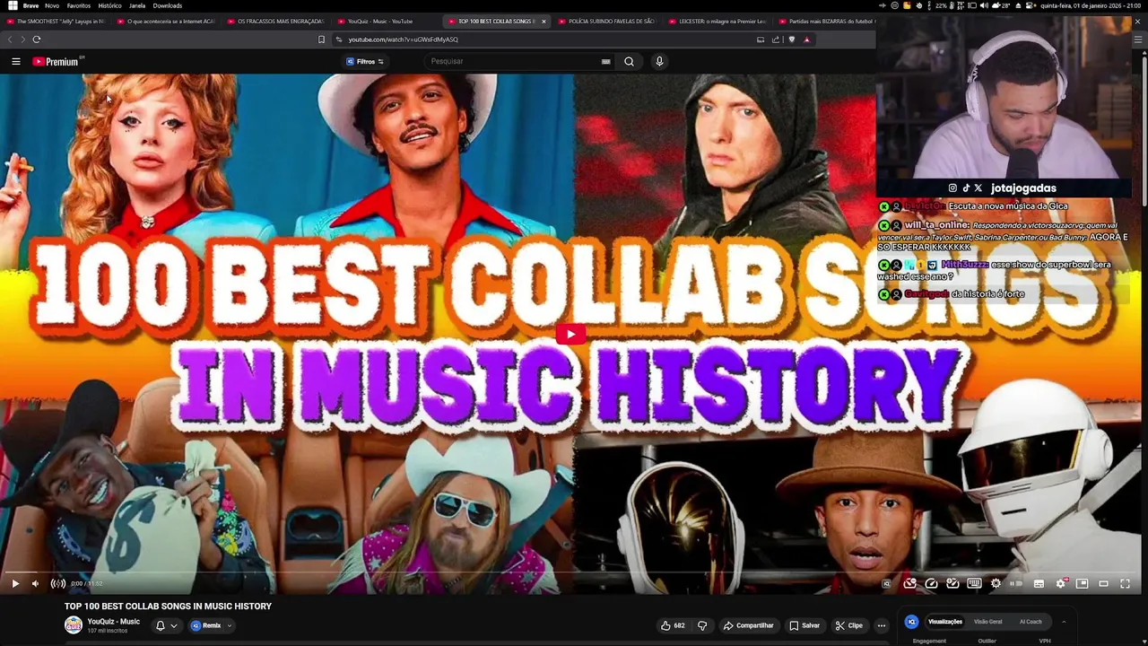Click the YouTube search magnifier button
The image size is (1148, 646).
pyautogui.click(x=629, y=61)
